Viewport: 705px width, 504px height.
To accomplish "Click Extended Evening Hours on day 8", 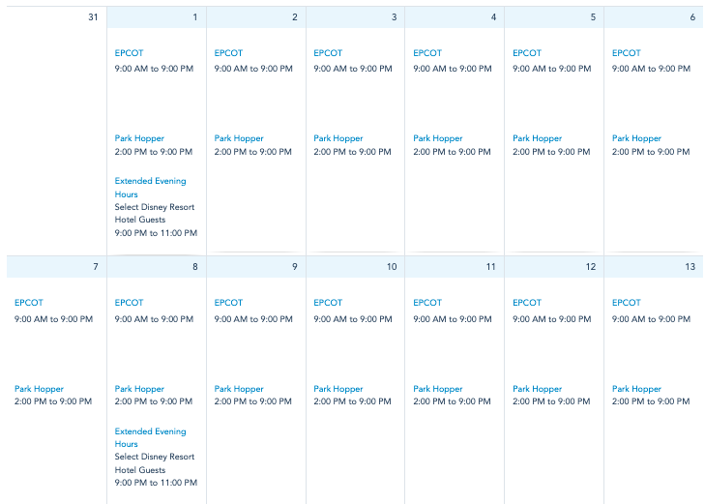I will 150,437.
